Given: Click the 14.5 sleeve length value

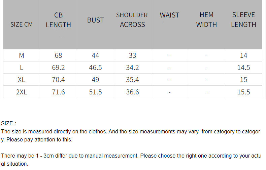Looking at the screenshot, I should [x=243, y=68].
